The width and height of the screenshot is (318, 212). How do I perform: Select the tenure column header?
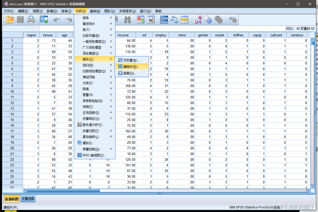(x=48, y=35)
